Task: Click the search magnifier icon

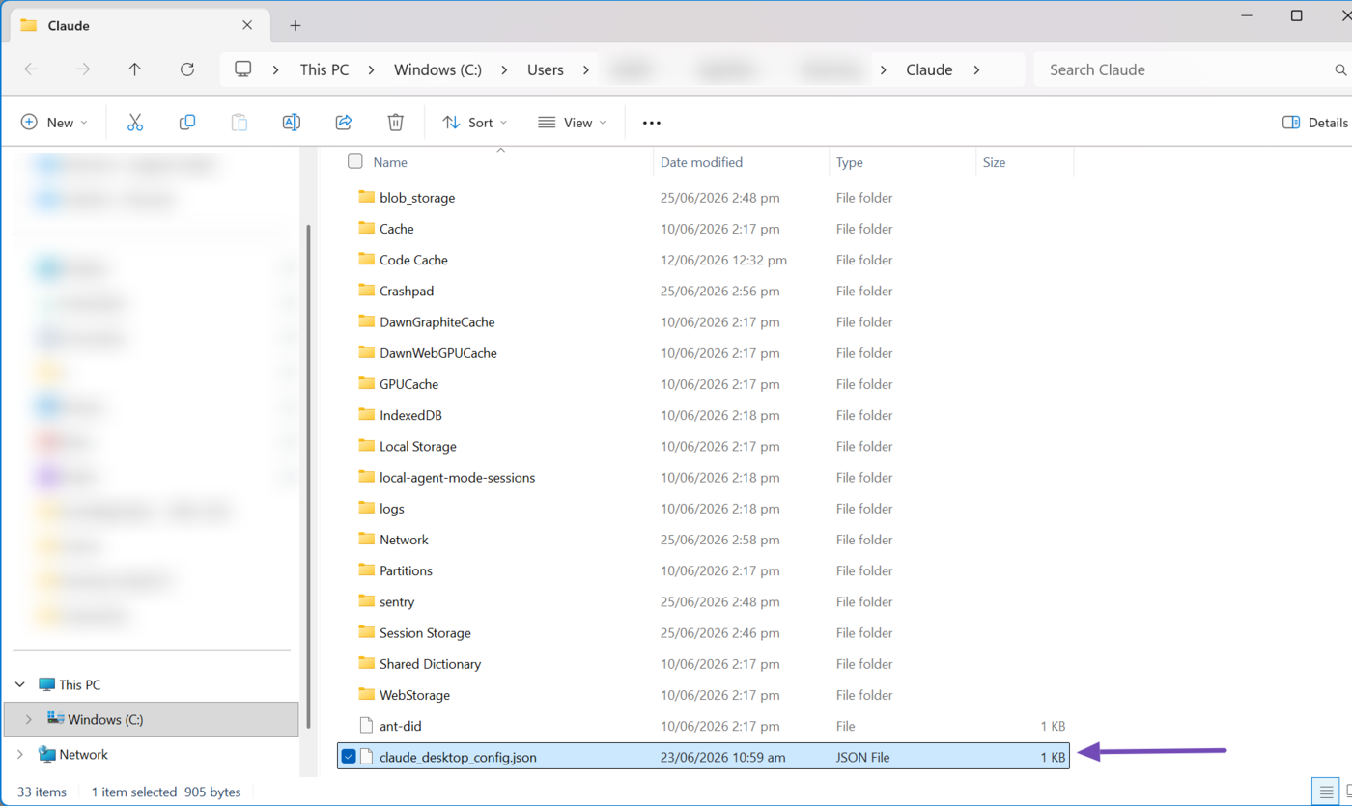Action: pyautogui.click(x=1340, y=69)
